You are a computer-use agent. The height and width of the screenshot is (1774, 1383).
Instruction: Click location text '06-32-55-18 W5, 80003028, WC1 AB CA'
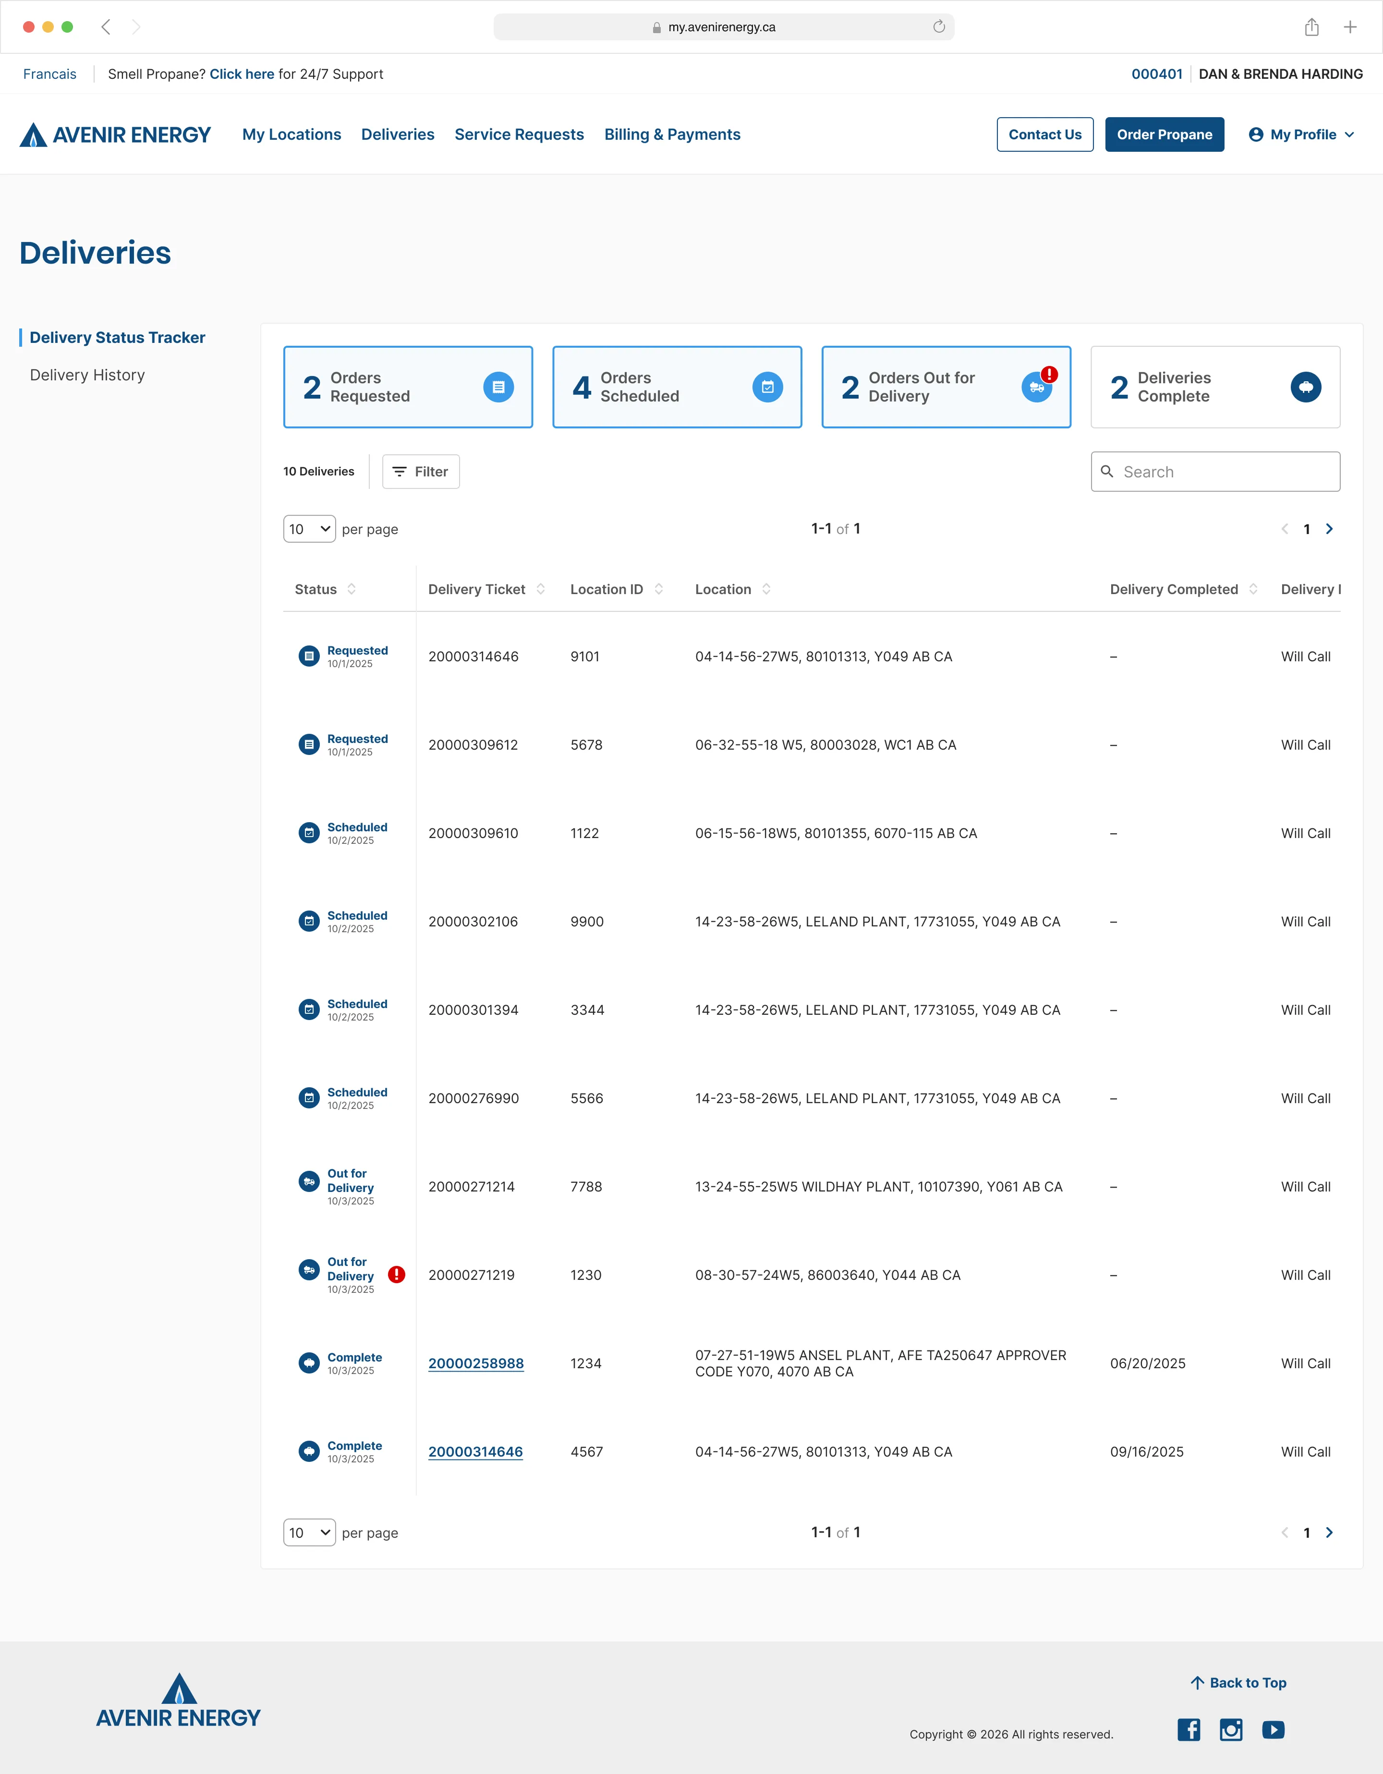pos(826,746)
